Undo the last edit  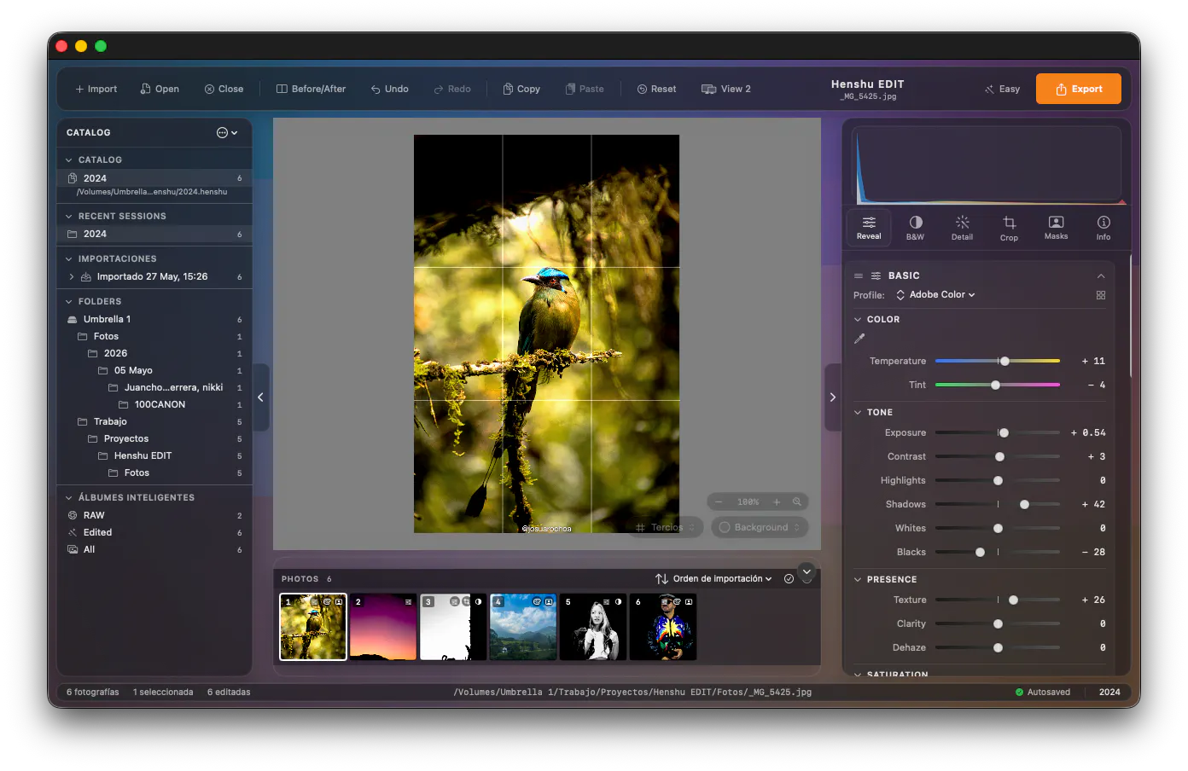pyautogui.click(x=389, y=89)
